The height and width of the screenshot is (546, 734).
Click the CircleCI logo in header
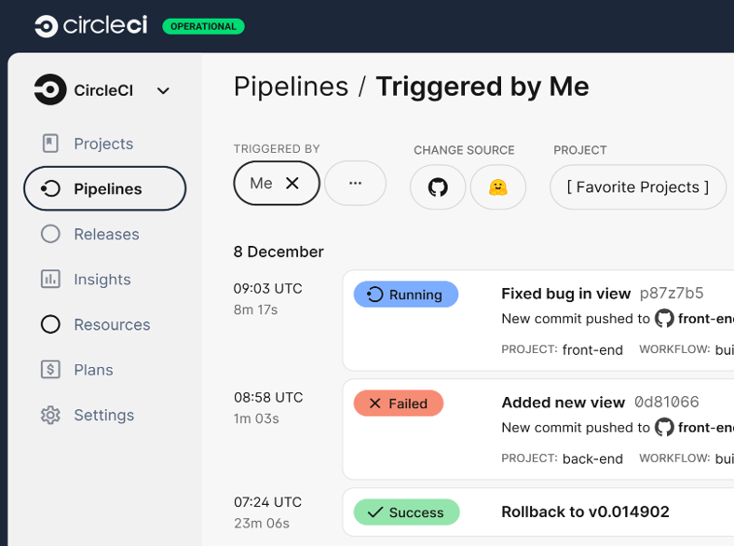[x=90, y=26]
